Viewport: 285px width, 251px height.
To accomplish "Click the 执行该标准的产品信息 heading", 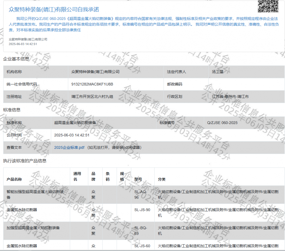I will (x=25, y=161).
